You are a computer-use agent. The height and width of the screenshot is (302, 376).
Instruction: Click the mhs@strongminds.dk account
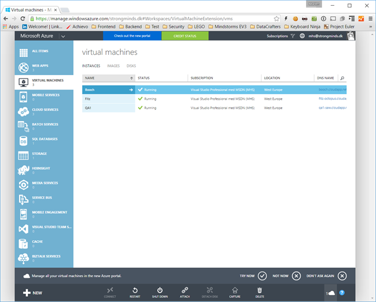point(326,36)
